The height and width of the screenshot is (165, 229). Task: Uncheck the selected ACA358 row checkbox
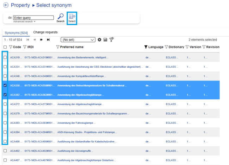coord(5,85)
